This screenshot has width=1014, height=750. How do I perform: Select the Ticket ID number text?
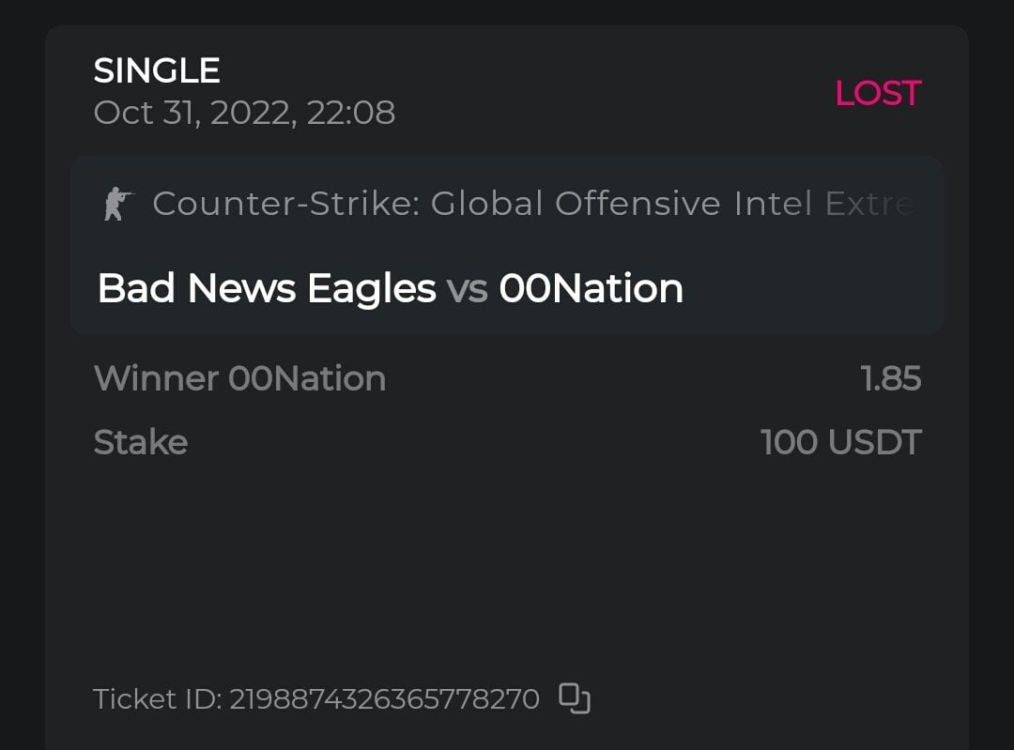pyautogui.click(x=385, y=699)
